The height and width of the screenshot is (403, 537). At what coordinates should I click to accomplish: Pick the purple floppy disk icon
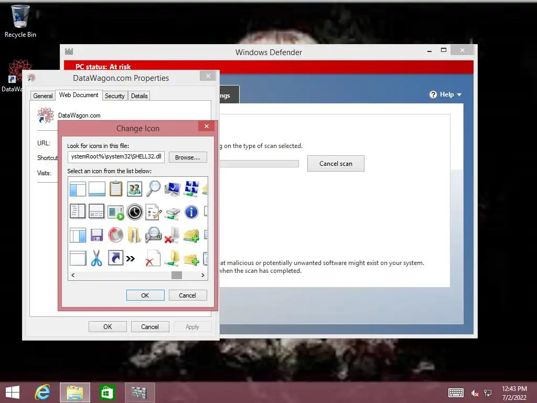pos(96,236)
